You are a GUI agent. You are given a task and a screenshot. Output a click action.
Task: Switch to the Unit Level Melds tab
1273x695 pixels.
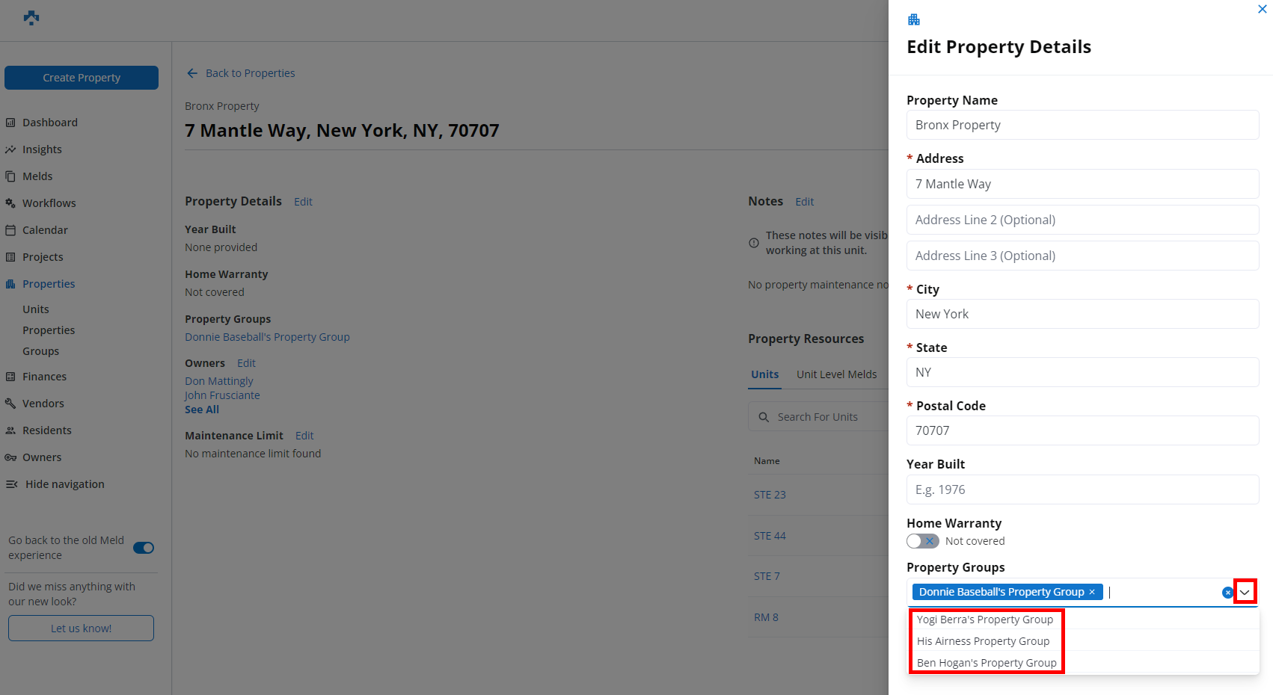[x=836, y=374]
